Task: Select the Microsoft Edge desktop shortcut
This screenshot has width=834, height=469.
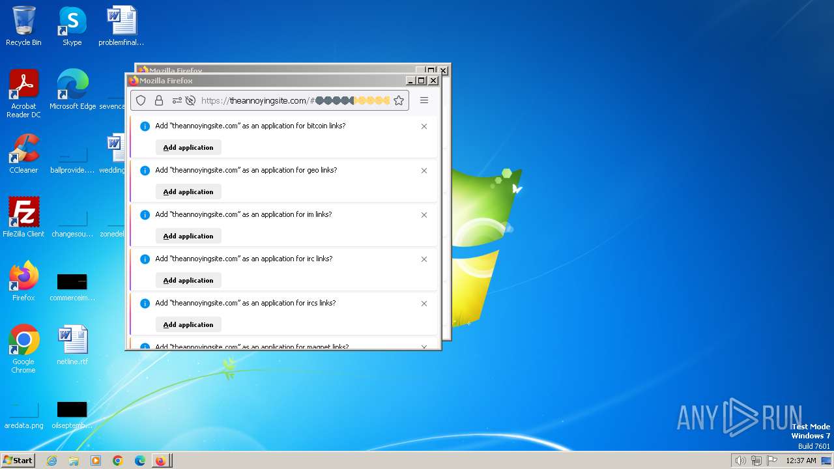Action: pyautogui.click(x=72, y=90)
